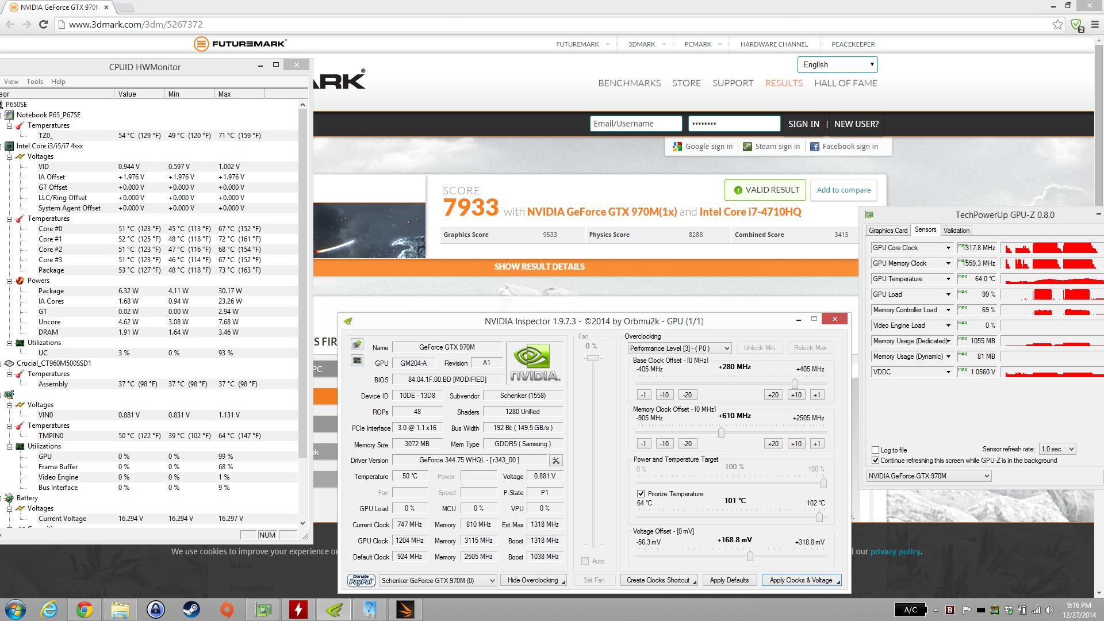Viewport: 1104px width, 621px height.
Task: Click the PayPal Donate button icon
Action: pos(361,581)
